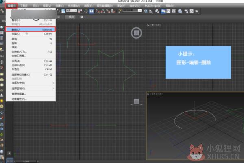The image size is (244, 163).
Task: Click the Render Production teapot icon
Action: click(x=197, y=11)
